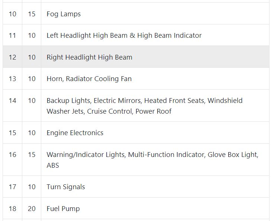Click fuse number 18 cell
Image resolution: width=271 pixels, height=221 pixels.
pyautogui.click(x=12, y=208)
